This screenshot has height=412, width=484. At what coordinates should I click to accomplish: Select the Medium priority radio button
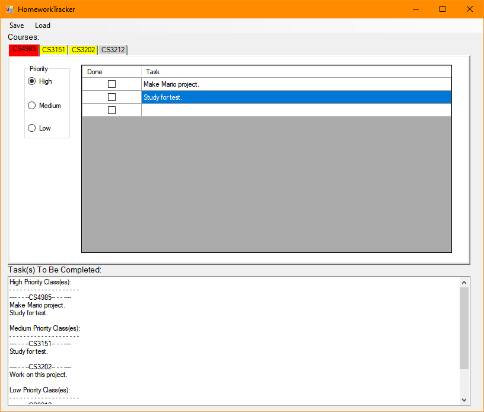[x=44, y=106]
